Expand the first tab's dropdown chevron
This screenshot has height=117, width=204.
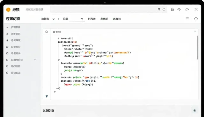point(54,19)
